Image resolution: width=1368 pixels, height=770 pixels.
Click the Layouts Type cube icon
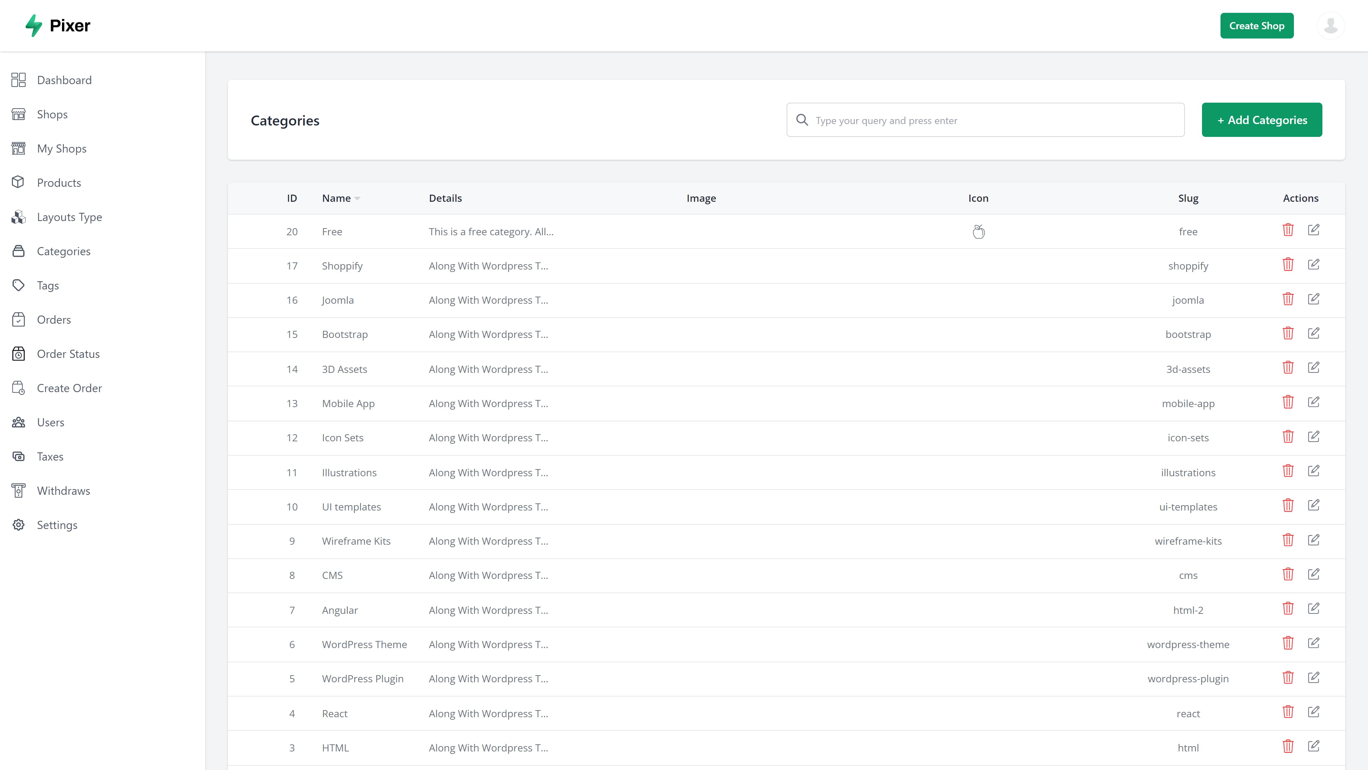pyautogui.click(x=18, y=217)
